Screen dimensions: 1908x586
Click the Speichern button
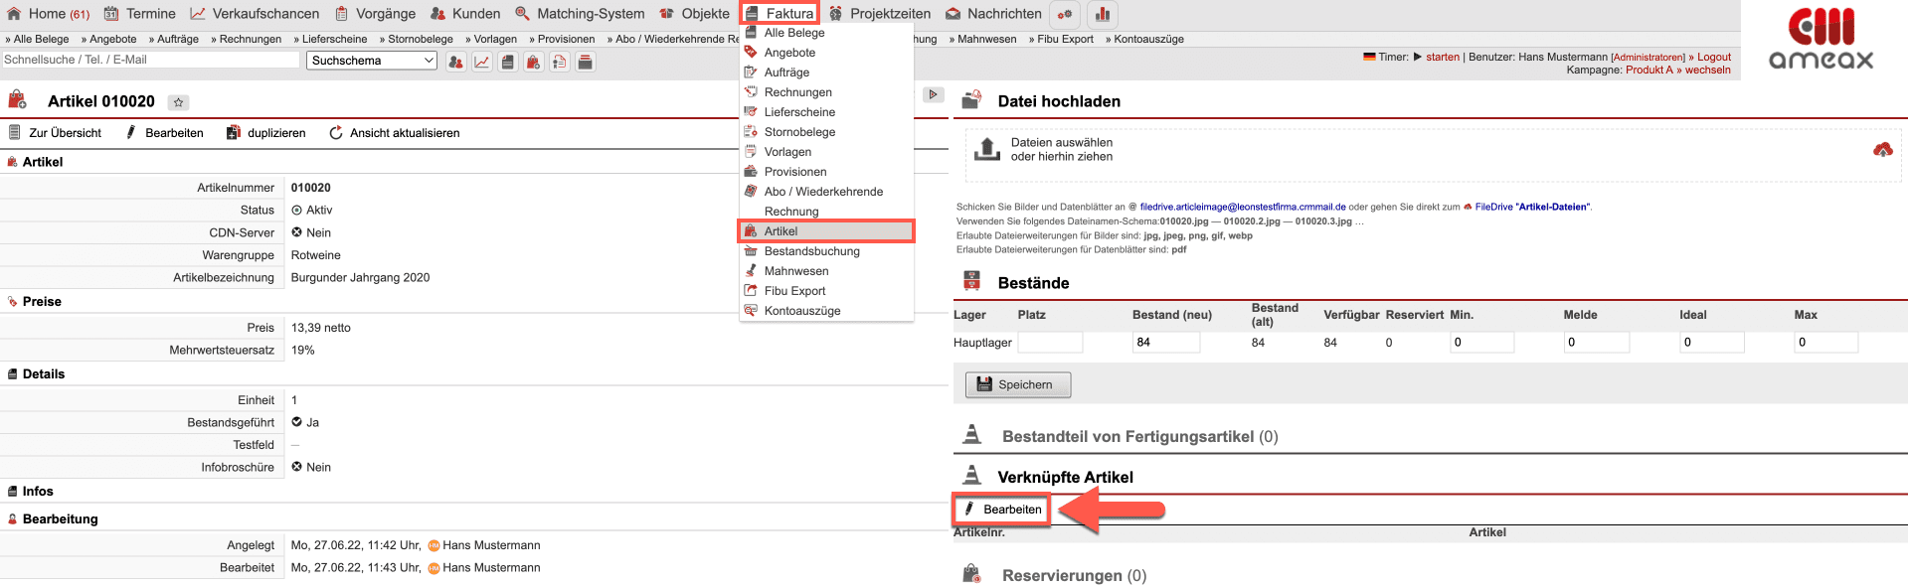tap(1017, 384)
